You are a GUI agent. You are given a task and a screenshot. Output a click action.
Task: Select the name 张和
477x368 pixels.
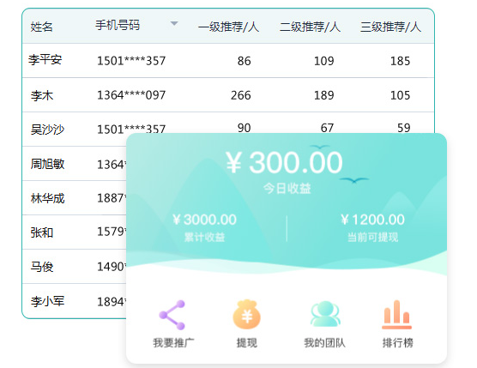click(42, 232)
